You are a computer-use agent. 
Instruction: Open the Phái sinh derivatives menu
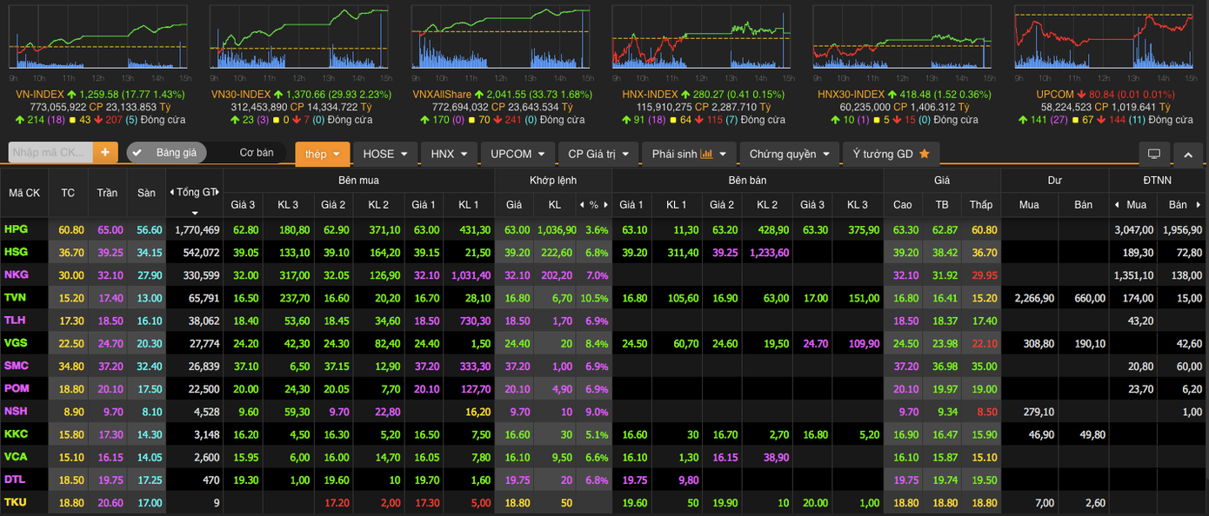click(x=689, y=154)
